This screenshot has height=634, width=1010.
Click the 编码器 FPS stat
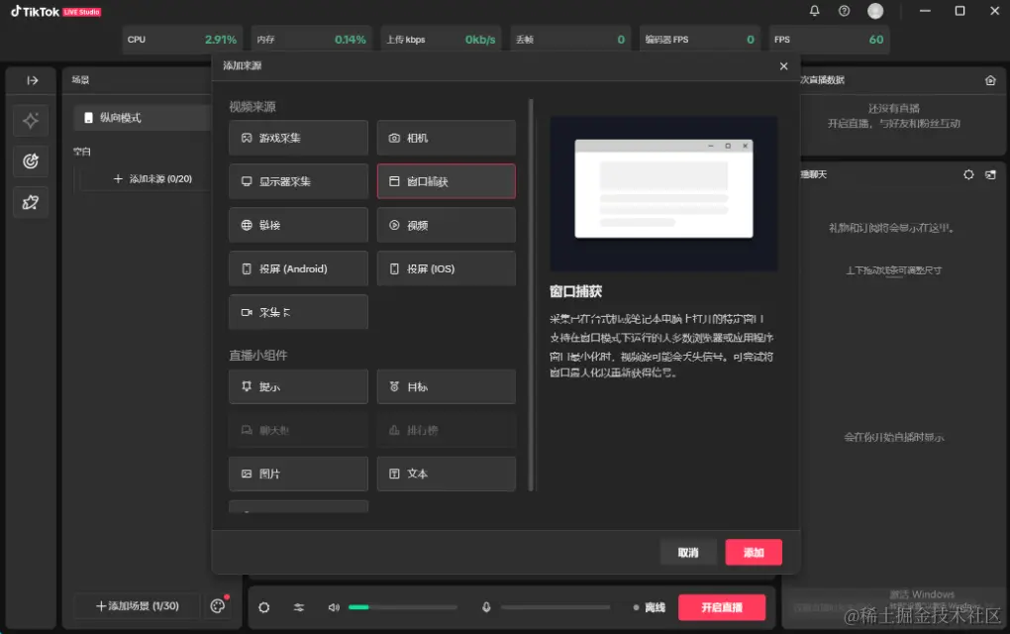coord(699,40)
